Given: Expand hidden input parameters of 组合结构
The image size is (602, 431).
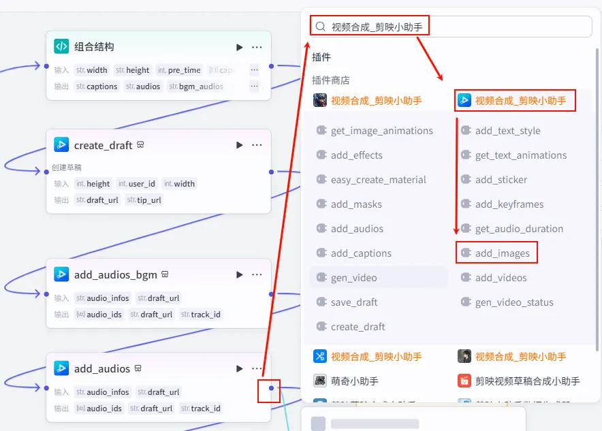Looking at the screenshot, I should [254, 70].
